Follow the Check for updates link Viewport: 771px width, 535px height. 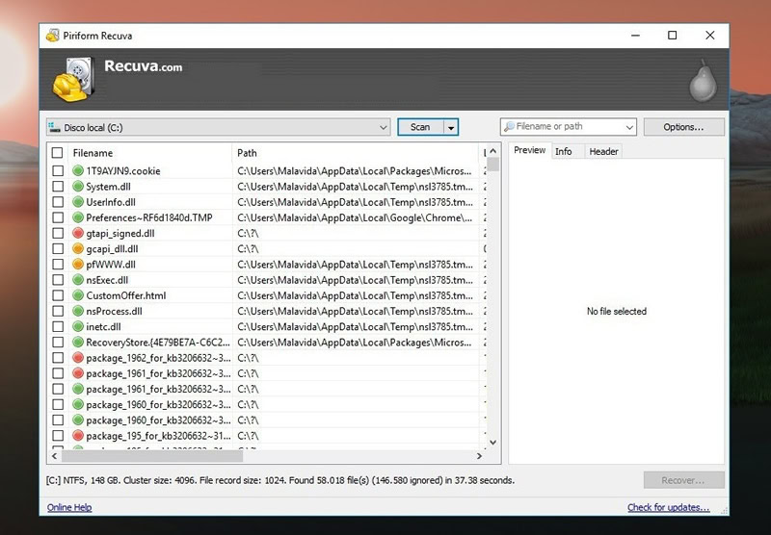click(668, 507)
